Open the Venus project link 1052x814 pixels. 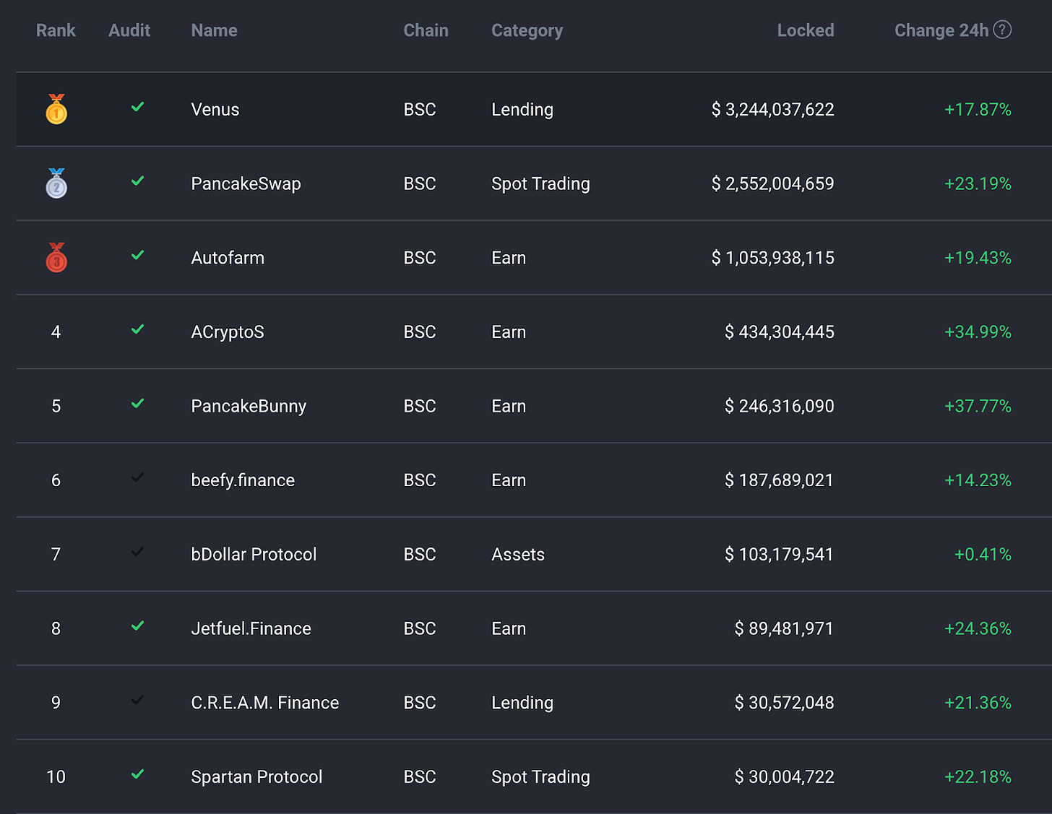(x=215, y=110)
